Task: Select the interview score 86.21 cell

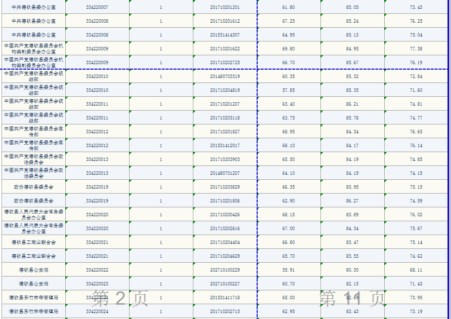Action: tap(352, 104)
